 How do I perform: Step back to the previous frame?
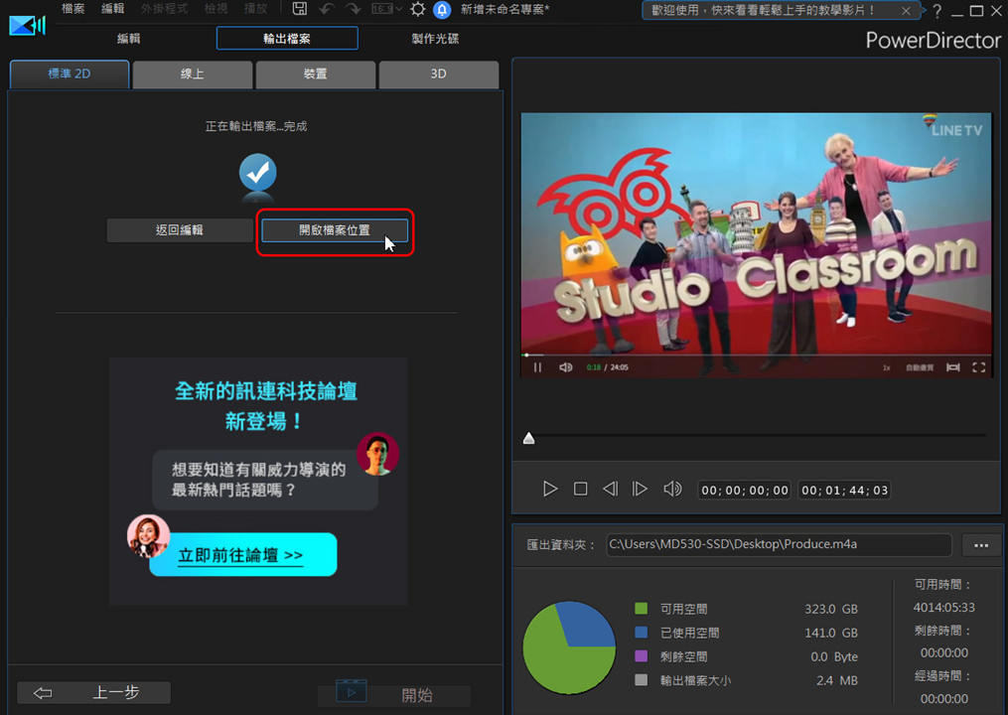611,489
